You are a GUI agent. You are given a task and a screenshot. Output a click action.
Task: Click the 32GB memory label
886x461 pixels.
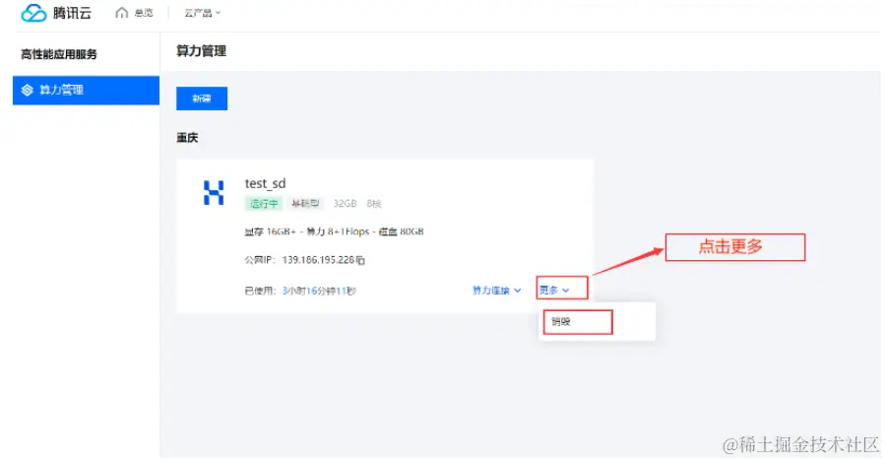click(345, 204)
